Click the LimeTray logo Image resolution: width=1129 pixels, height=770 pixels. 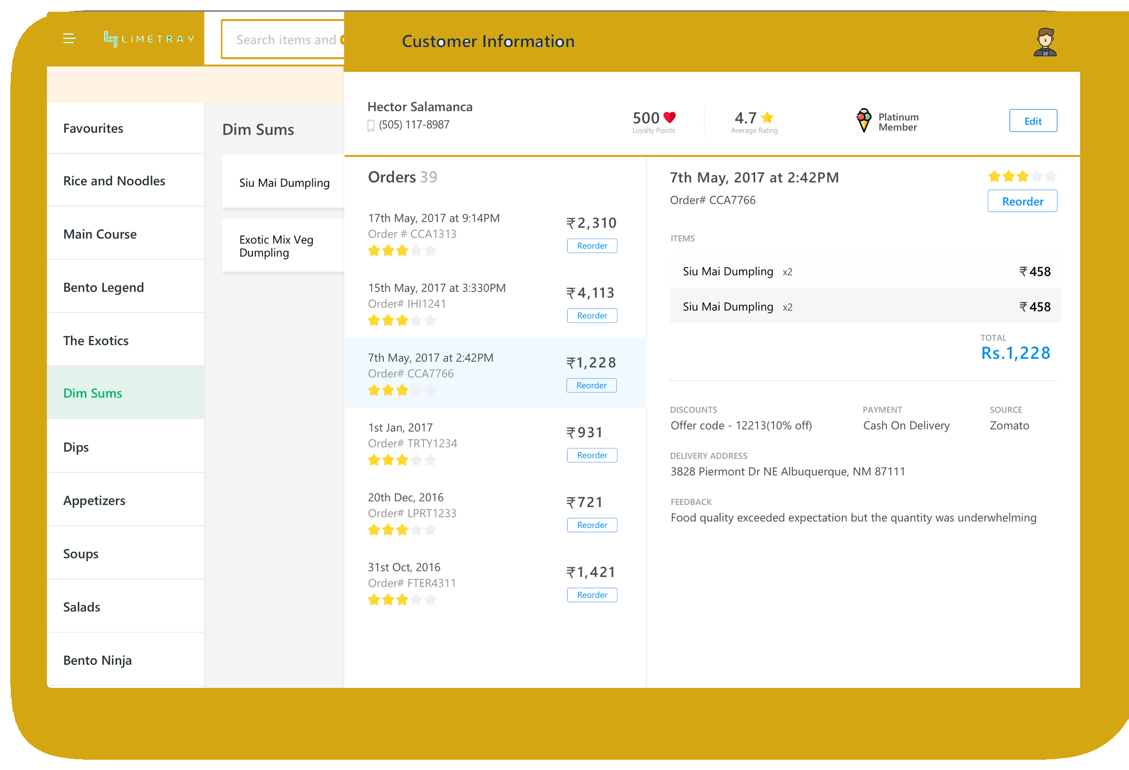[149, 39]
